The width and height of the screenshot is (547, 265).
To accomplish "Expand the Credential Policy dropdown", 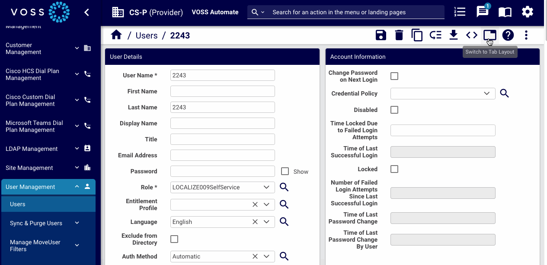I will click(x=487, y=93).
